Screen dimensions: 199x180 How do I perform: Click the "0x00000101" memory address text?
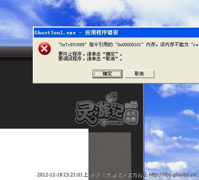pyautogui.click(x=130, y=45)
